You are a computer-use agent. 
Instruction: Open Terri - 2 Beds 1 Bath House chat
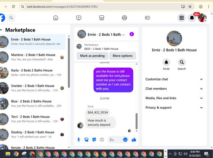click(33, 119)
